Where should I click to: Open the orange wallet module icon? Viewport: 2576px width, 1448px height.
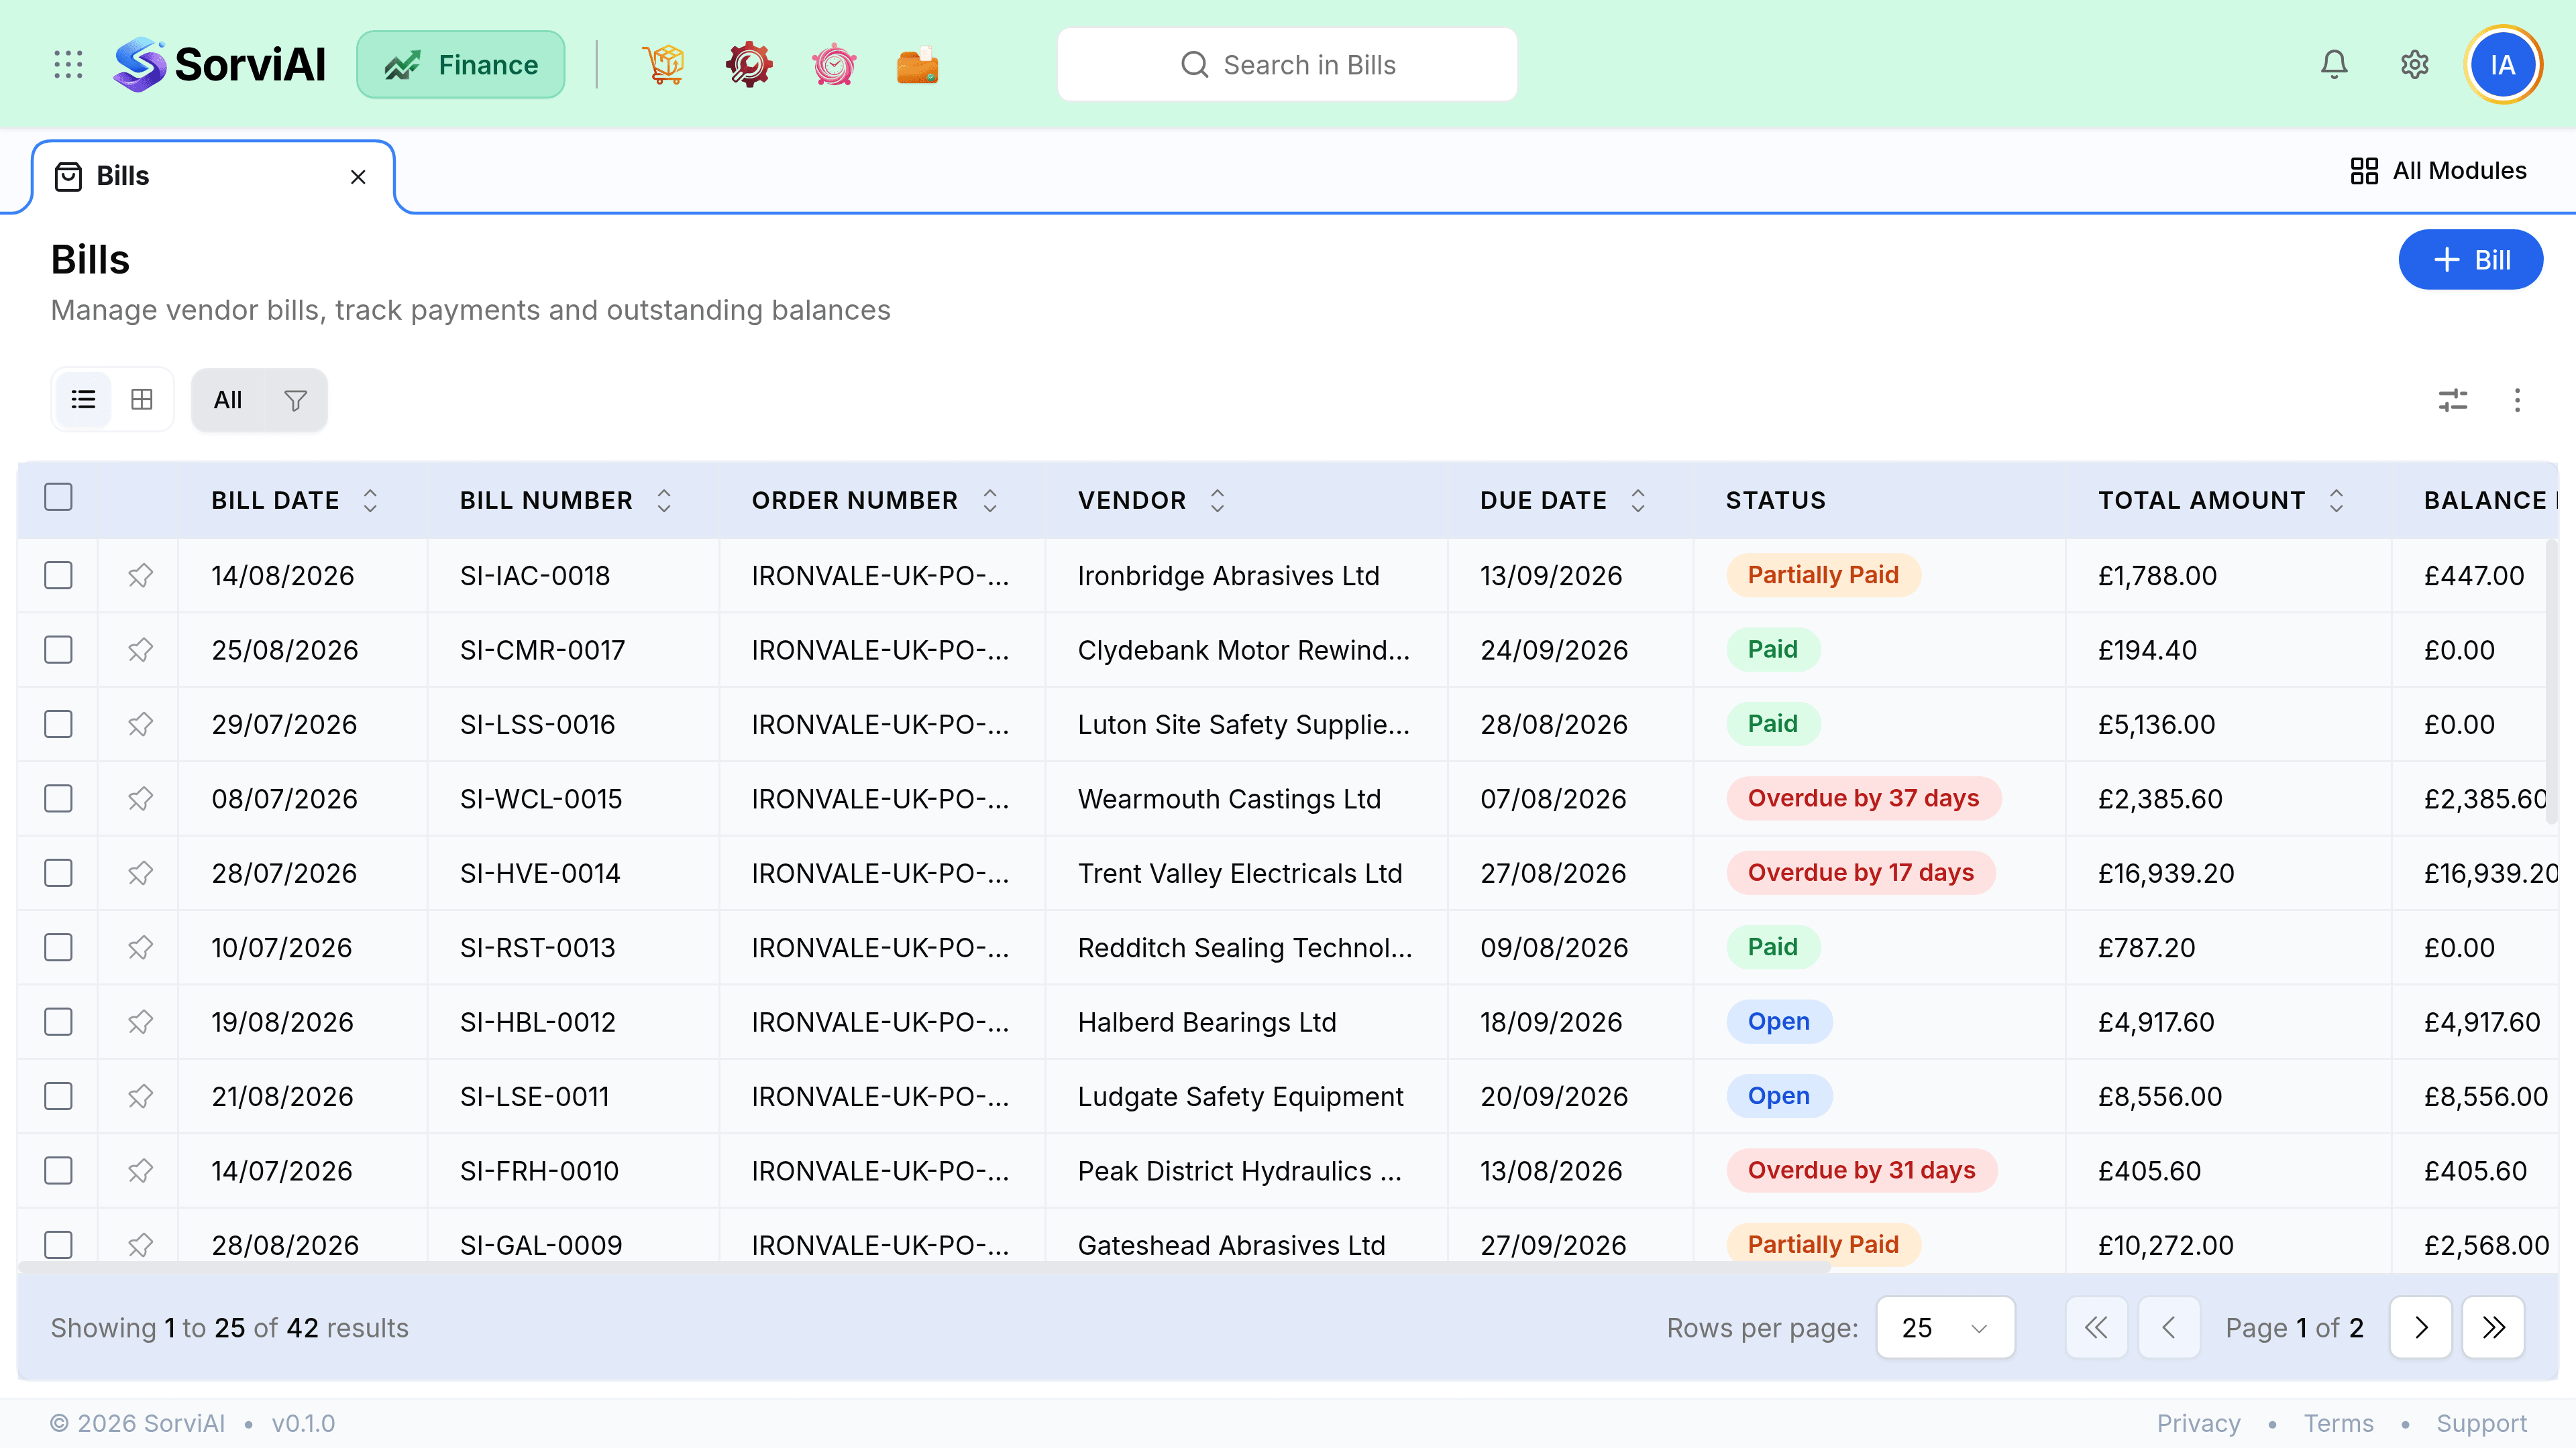[x=917, y=65]
